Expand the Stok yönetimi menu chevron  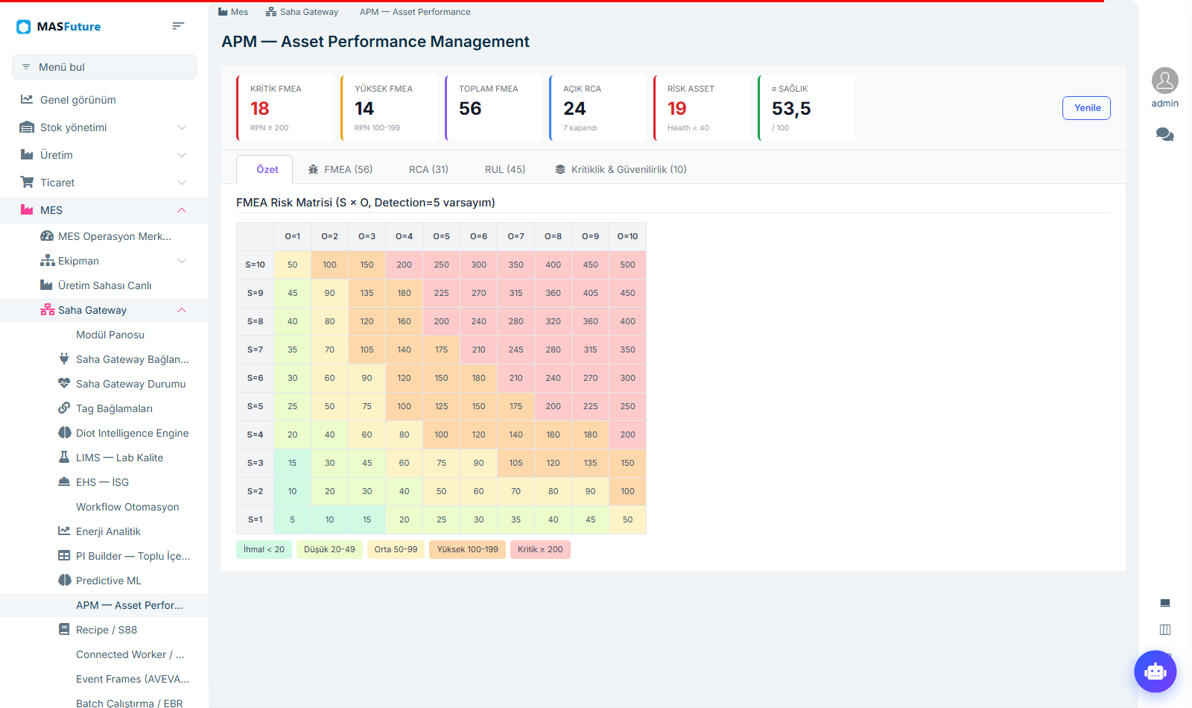tap(182, 127)
